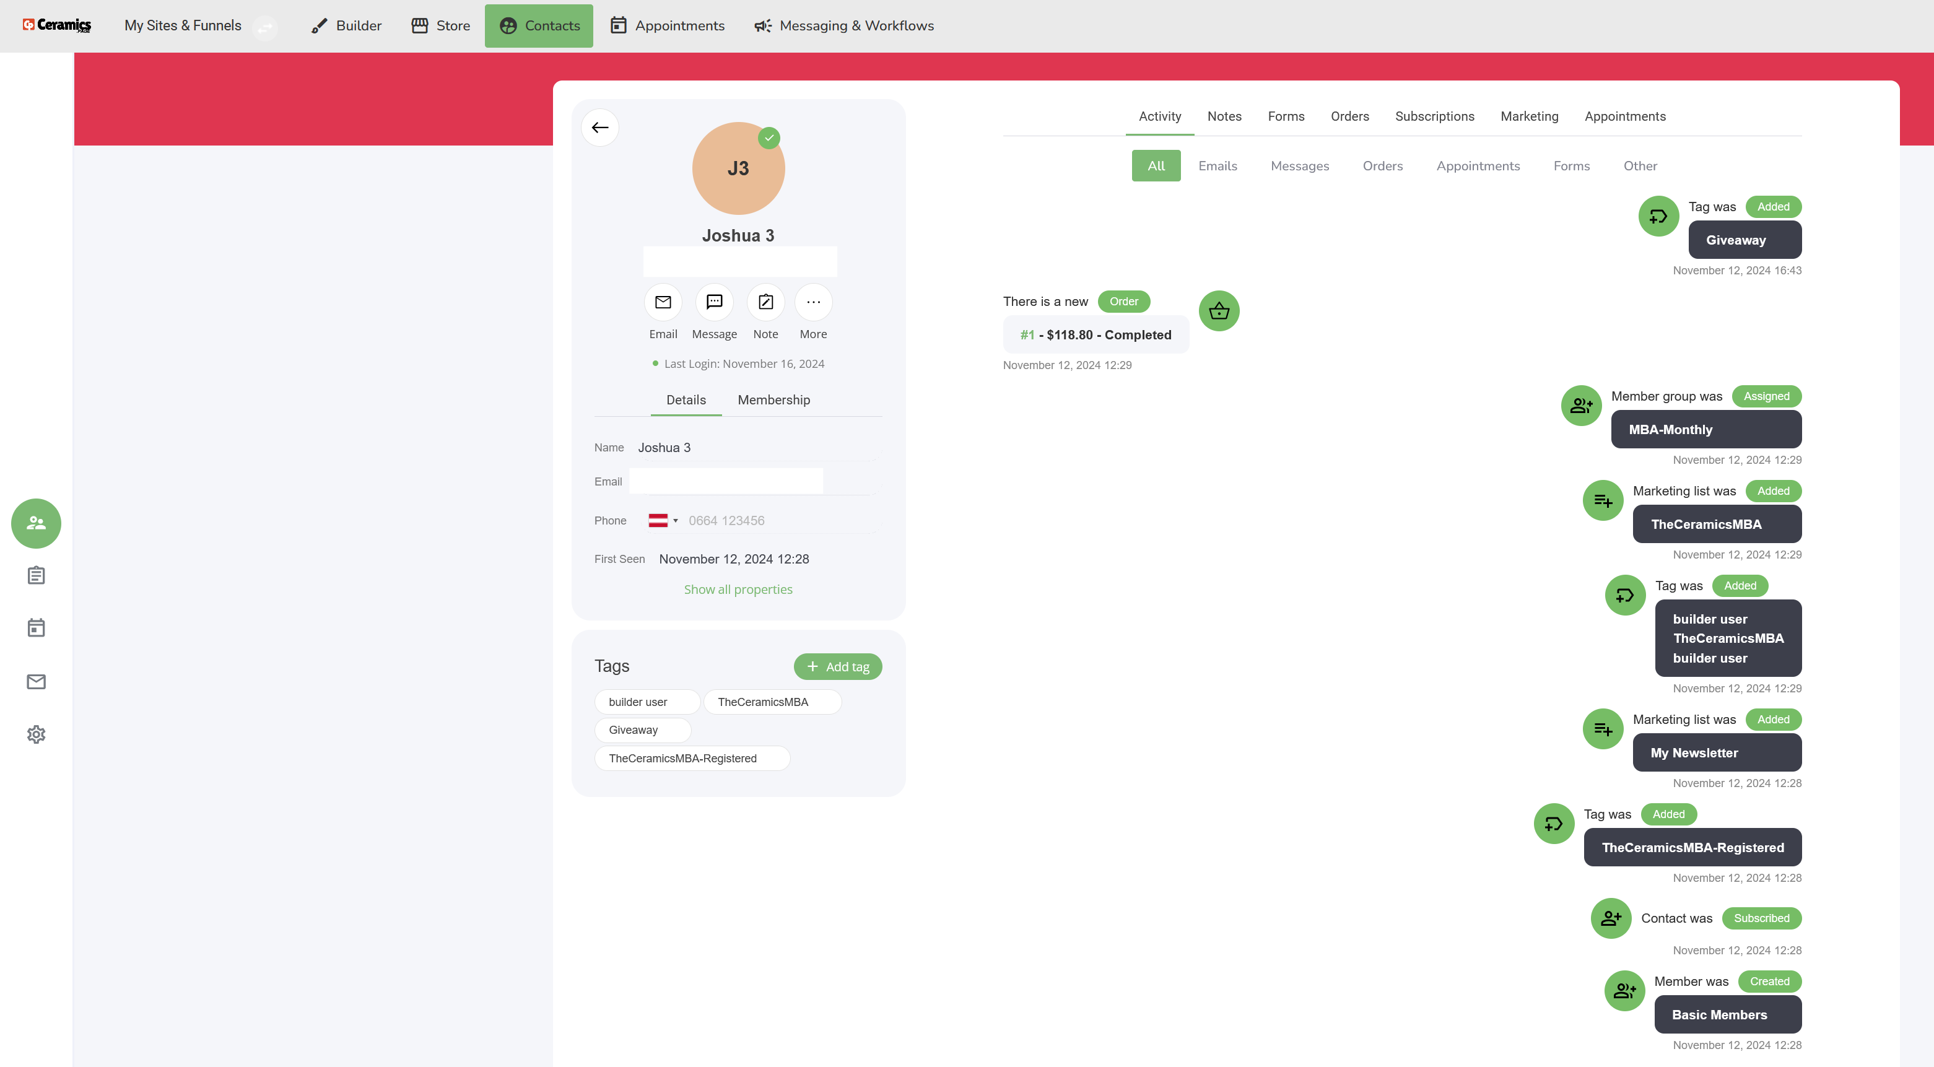Switch to the Forms top tab
The image size is (1934, 1067).
[1286, 116]
